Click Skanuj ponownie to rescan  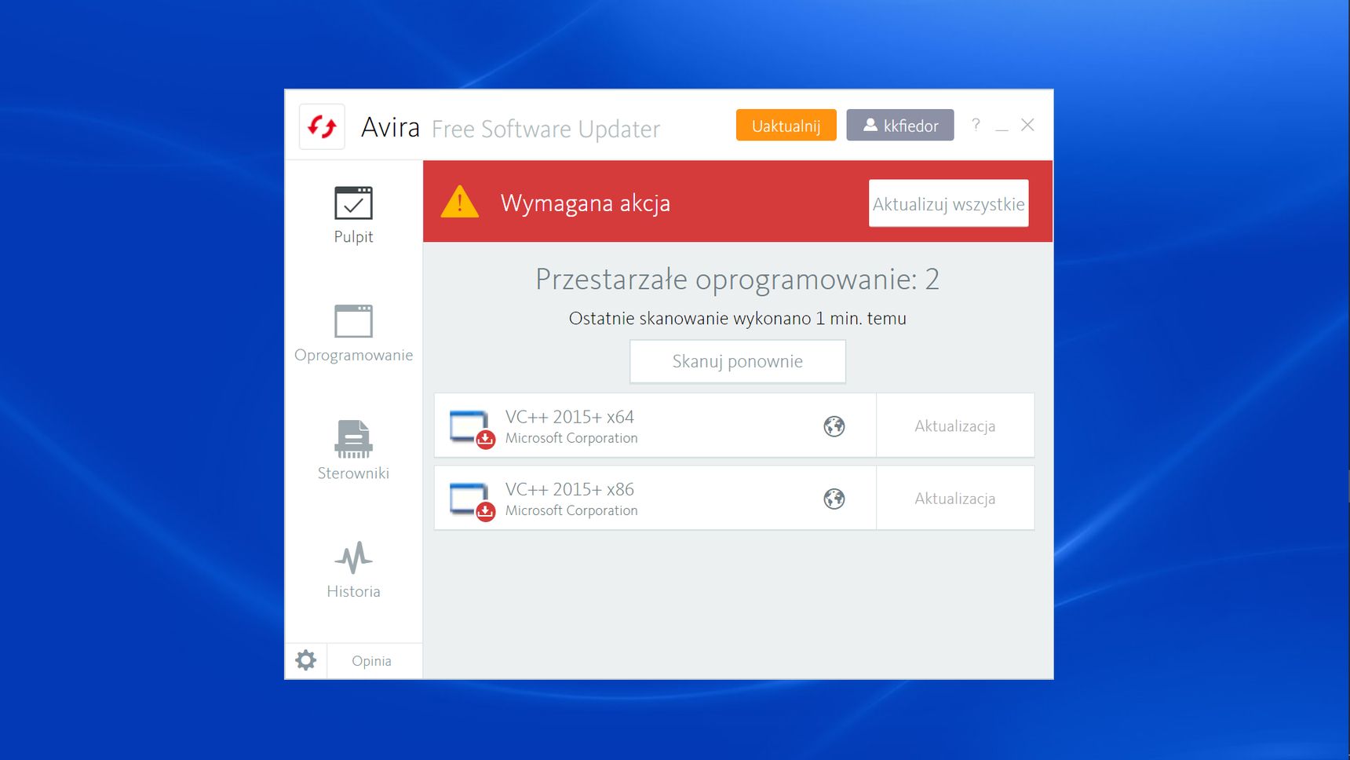point(738,361)
